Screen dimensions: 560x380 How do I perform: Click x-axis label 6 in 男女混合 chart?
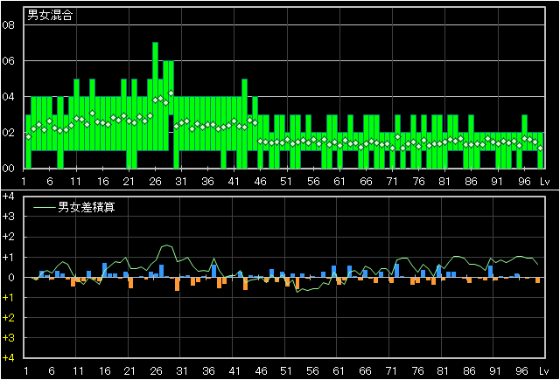pyautogui.click(x=50, y=182)
